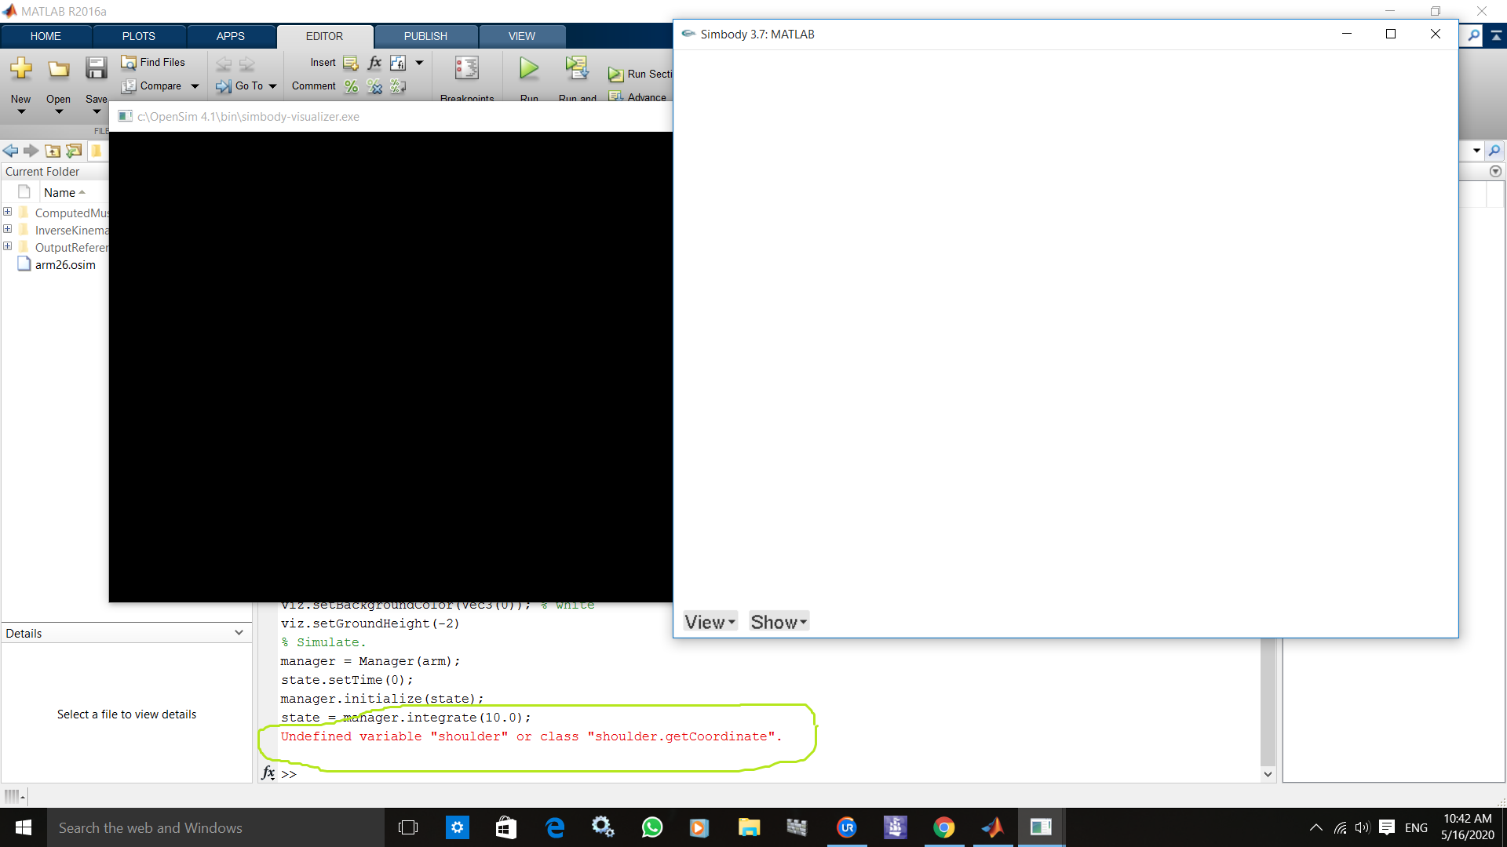Click the up one folder level icon
Image resolution: width=1507 pixels, height=847 pixels.
coord(53,151)
